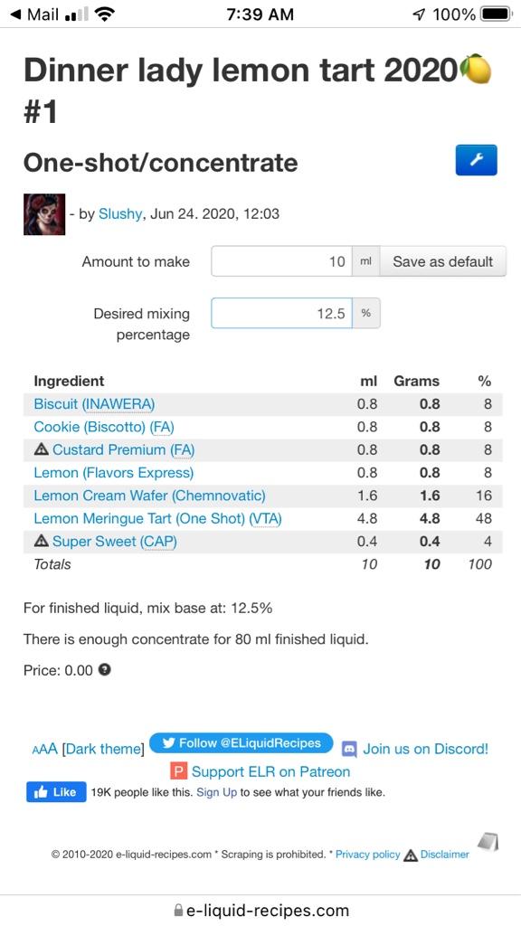Tap the Patreon P logo icon
This screenshot has height=926, width=521.
click(178, 772)
